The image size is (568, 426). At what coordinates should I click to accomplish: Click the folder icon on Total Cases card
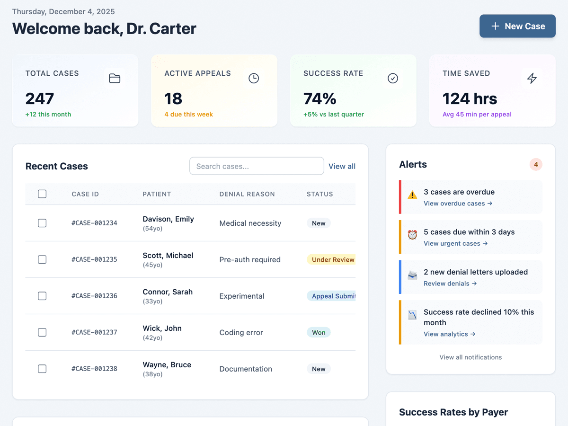point(115,78)
